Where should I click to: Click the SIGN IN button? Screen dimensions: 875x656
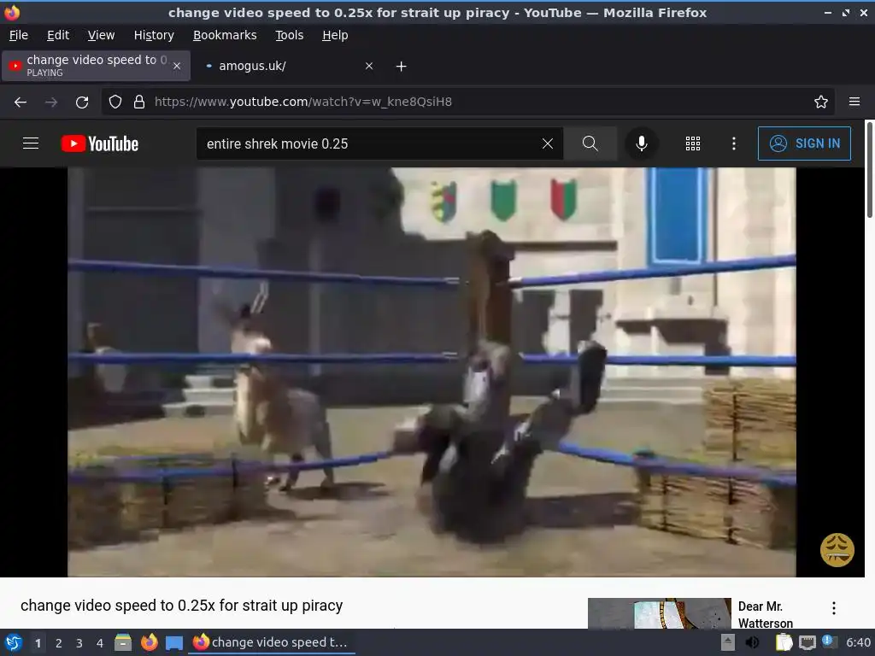pyautogui.click(x=804, y=143)
